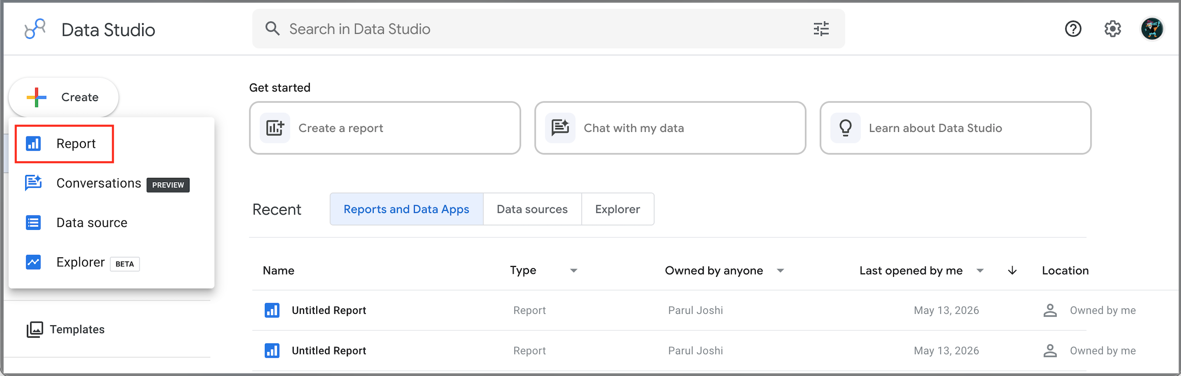Click the Recent section heading
This screenshot has width=1181, height=376.
pos(277,209)
